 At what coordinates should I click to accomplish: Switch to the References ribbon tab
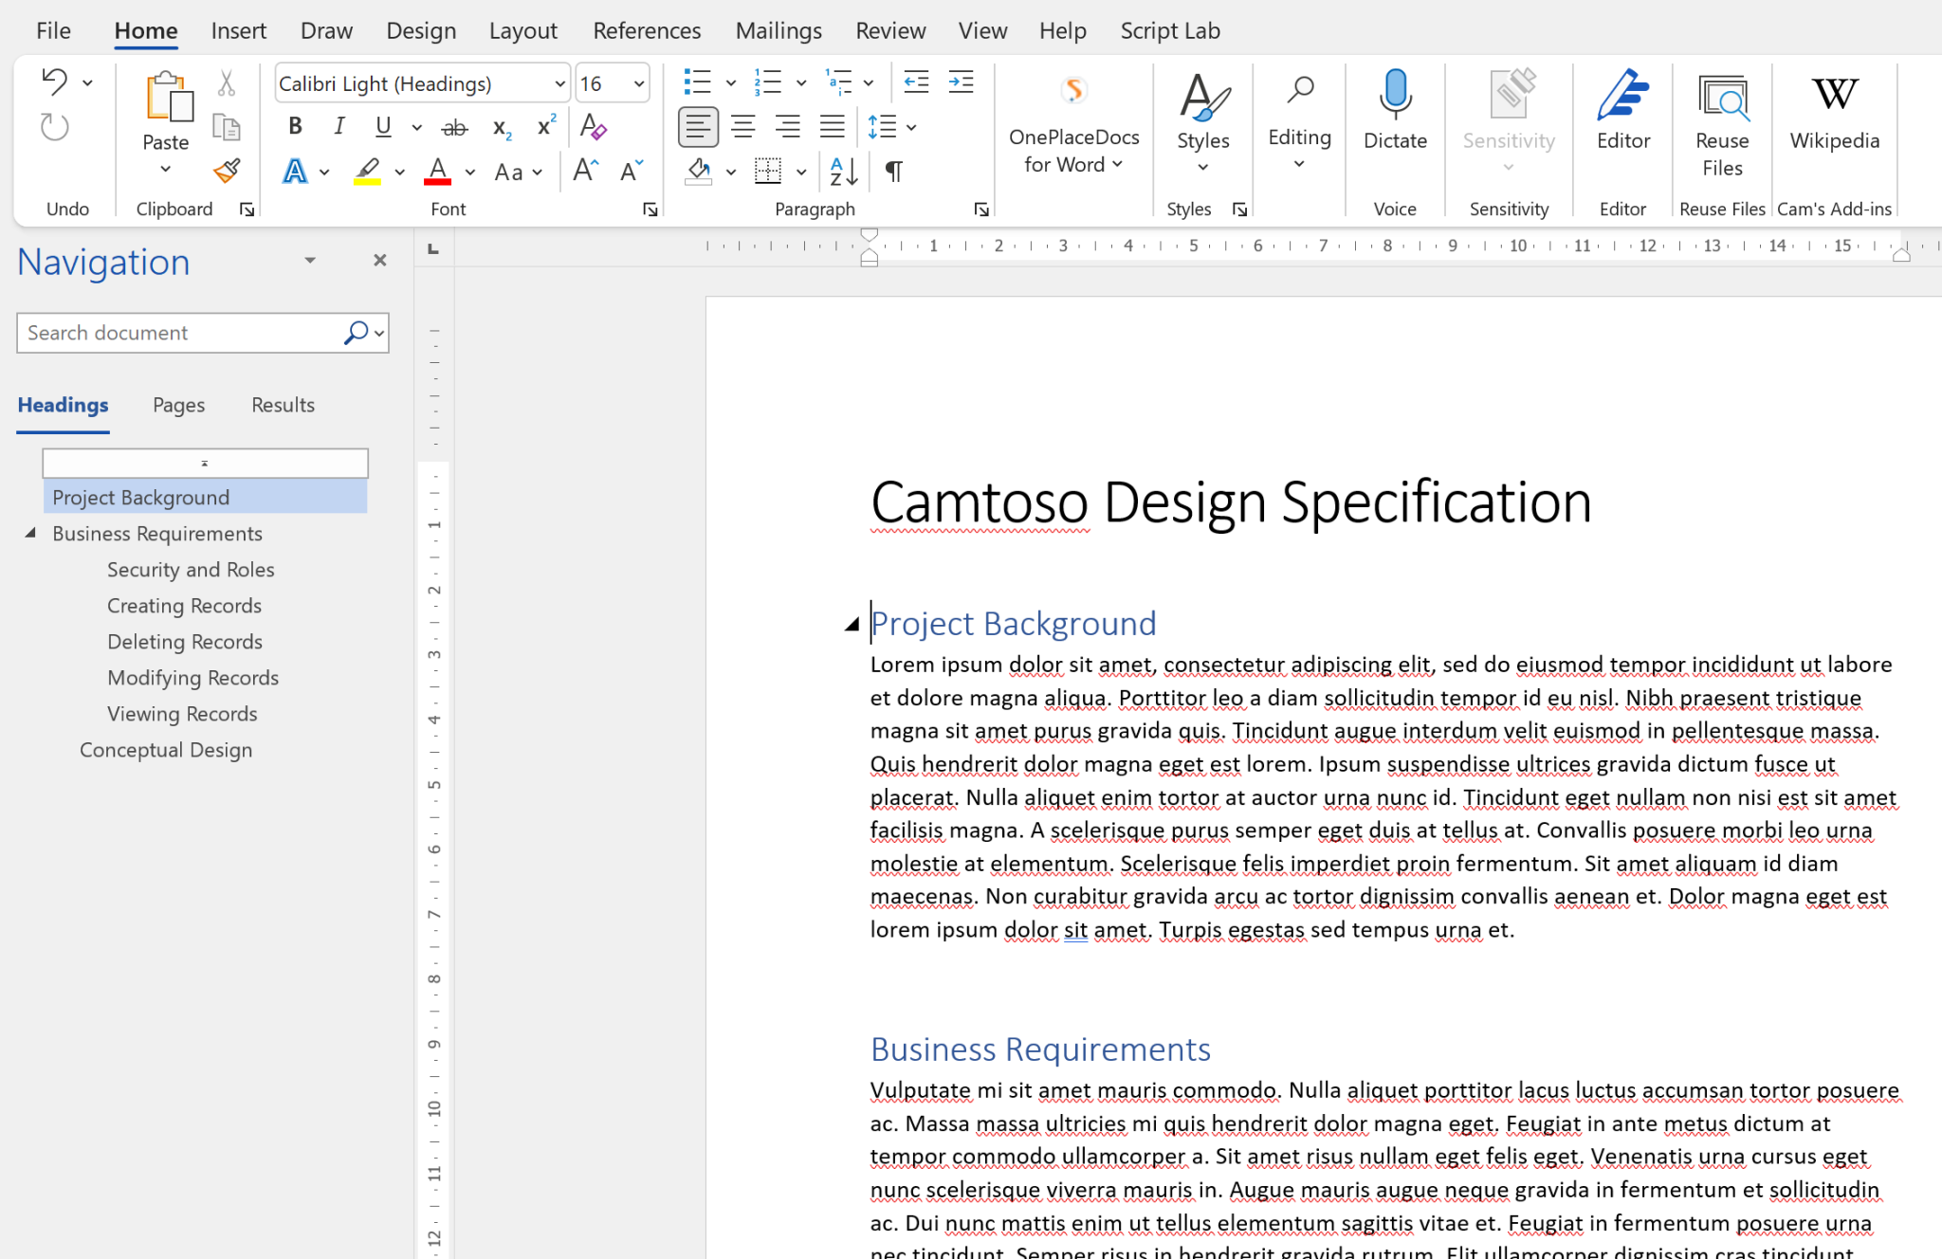coord(647,29)
